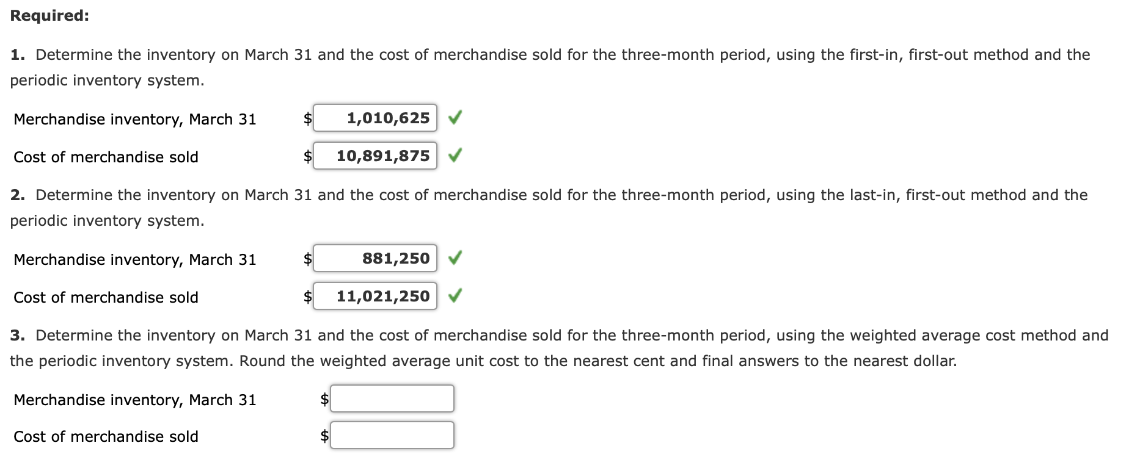Click the green checkmark beside 10,891,875
Image resolution: width=1129 pixels, height=454 pixels.
pyautogui.click(x=457, y=156)
